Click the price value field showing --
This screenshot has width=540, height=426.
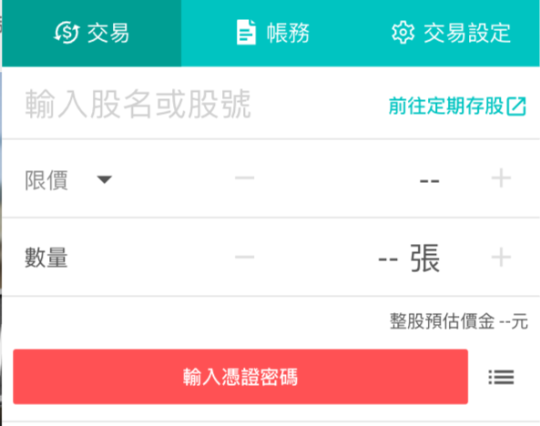click(x=430, y=180)
